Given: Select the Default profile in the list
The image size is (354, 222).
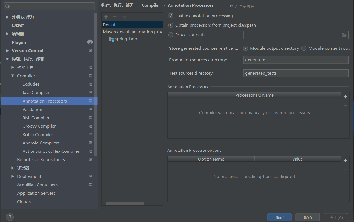Looking at the screenshot, I should click(x=132, y=25).
